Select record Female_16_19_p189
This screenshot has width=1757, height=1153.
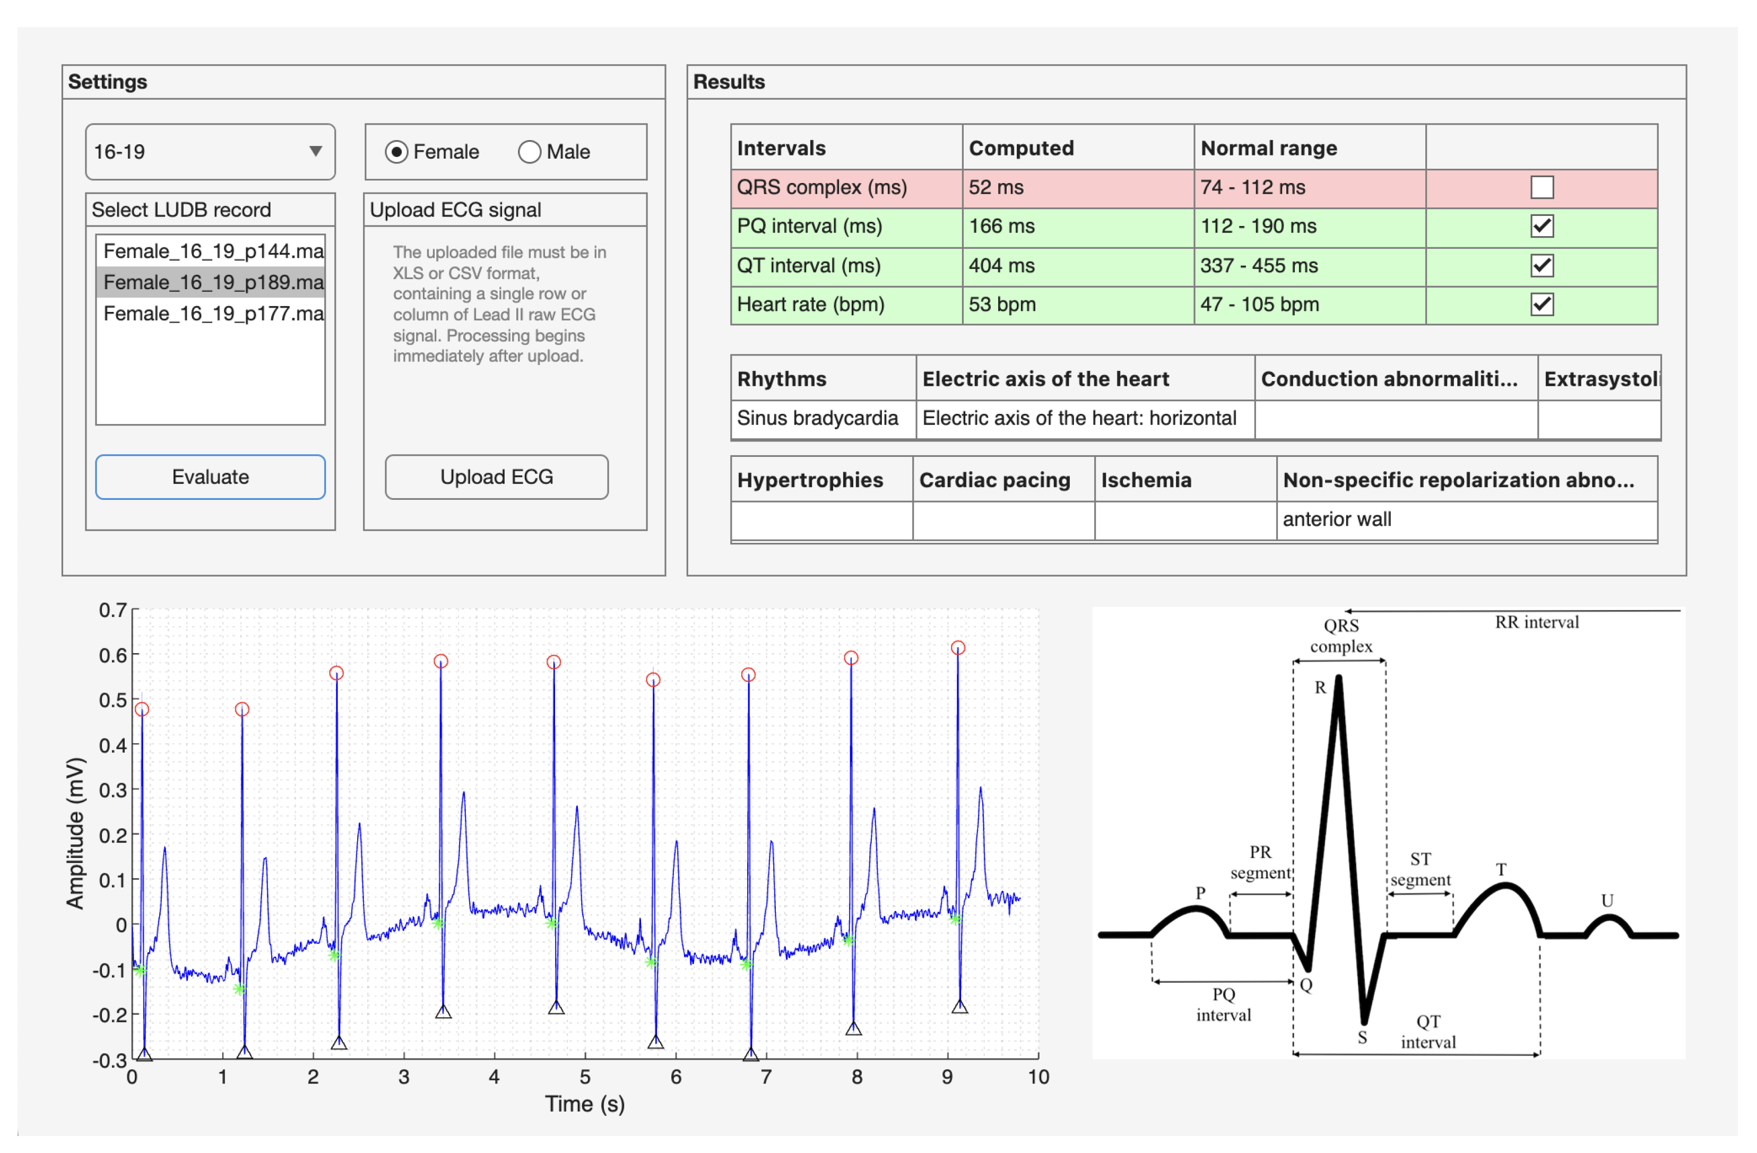[x=213, y=283]
